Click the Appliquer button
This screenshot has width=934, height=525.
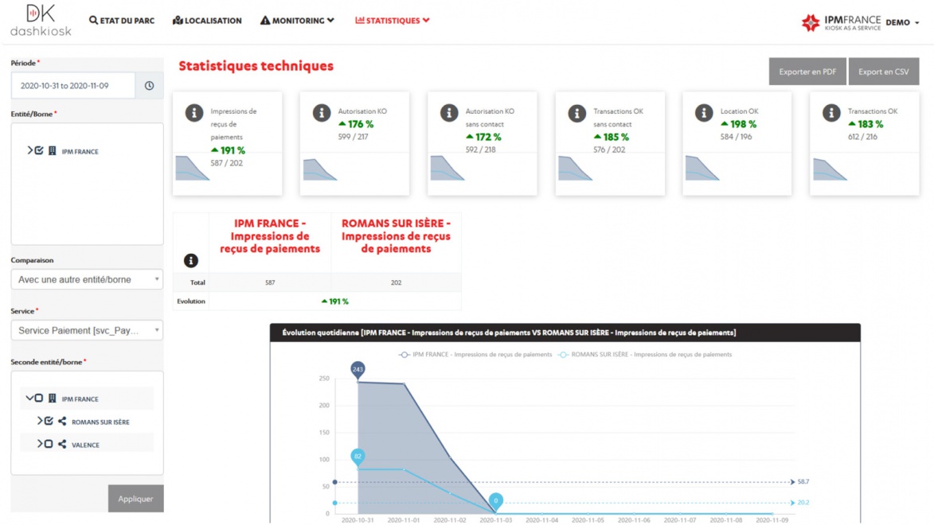pos(136,499)
